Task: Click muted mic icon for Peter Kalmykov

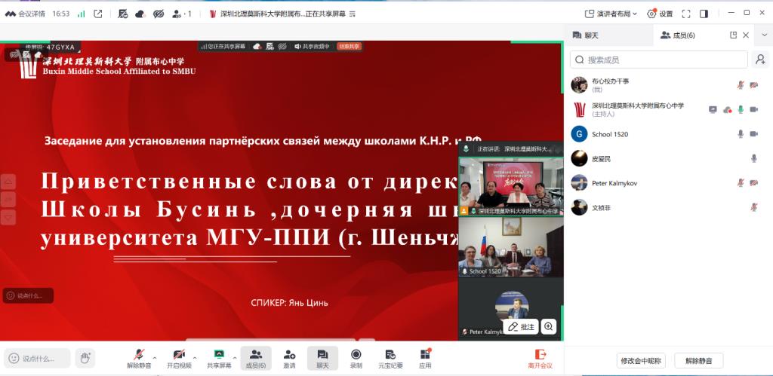Action: pyautogui.click(x=741, y=183)
